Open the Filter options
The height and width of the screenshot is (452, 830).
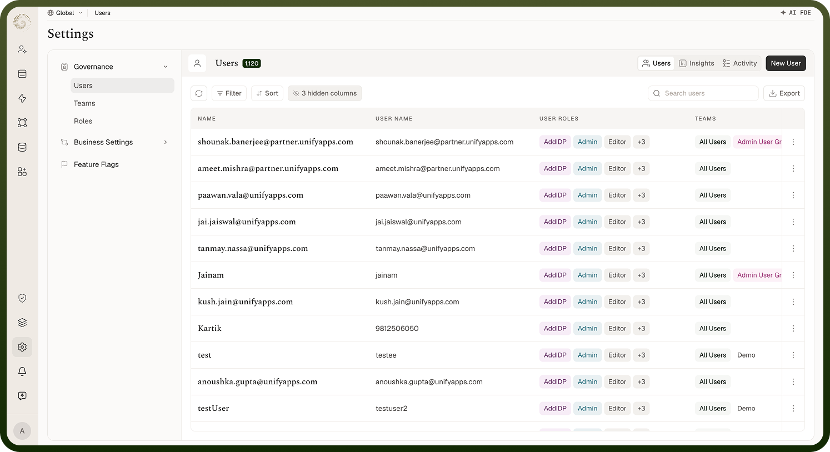click(229, 93)
